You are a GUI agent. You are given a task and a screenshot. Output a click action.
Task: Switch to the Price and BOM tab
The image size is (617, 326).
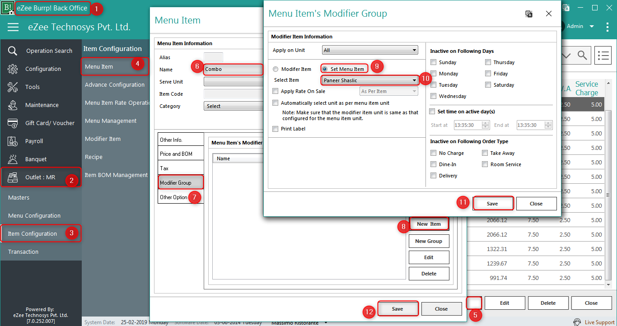[x=181, y=154]
